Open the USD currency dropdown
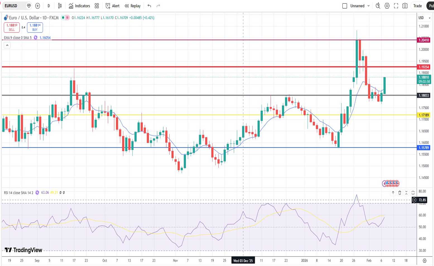Screen dimensions: 434x266 coord(424,18)
